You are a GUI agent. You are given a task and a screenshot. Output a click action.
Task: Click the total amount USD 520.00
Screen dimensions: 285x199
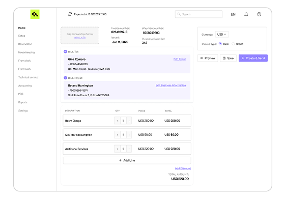[x=180, y=179]
